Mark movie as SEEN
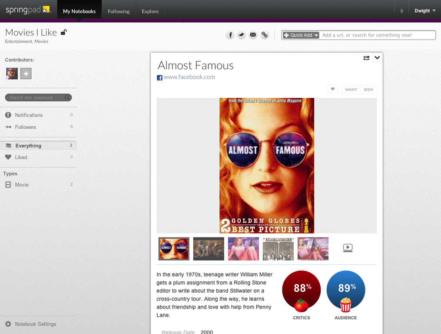The width and height of the screenshot is (441, 334). pos(368,90)
